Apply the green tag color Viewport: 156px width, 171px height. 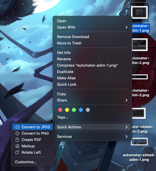(x=74, y=110)
